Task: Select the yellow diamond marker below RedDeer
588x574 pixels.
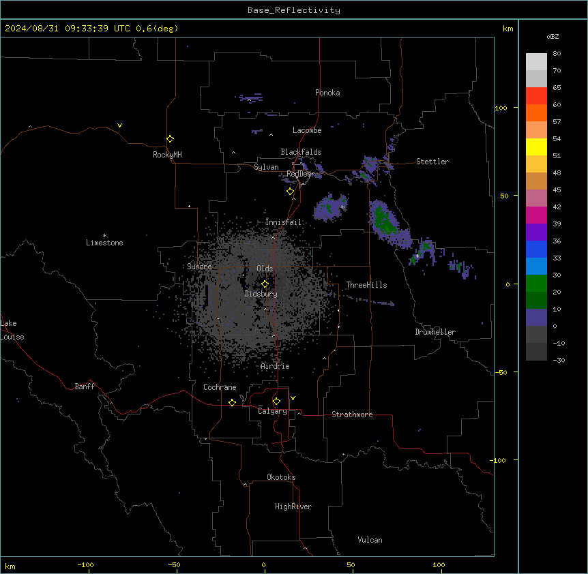Action: tap(290, 192)
